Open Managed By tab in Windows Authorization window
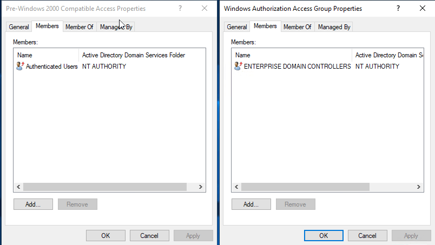Screen dimensions: 435x245 click(334, 27)
